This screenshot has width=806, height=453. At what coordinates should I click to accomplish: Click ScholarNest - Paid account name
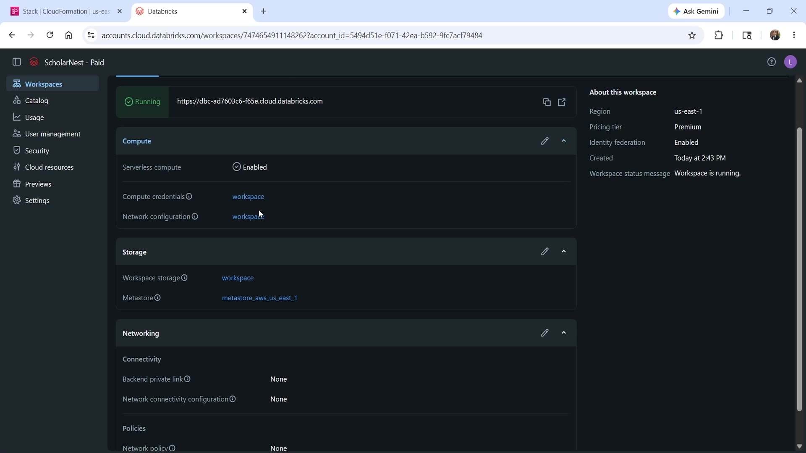click(74, 62)
